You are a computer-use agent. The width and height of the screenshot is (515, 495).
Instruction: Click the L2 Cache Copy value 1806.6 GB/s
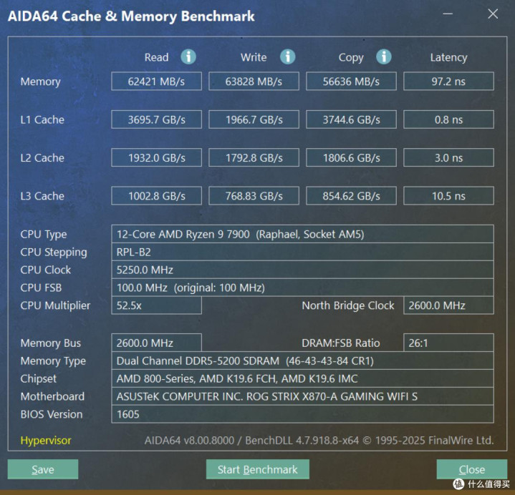351,157
